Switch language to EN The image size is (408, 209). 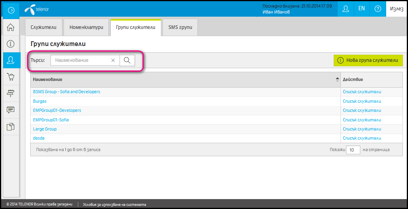coord(362,8)
